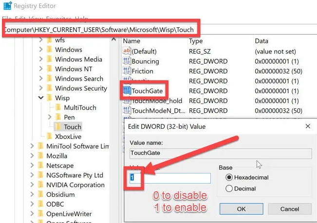This screenshot has height=223, width=317.
Task: Open the MultiTouch folder in tree
Action: 80,107
